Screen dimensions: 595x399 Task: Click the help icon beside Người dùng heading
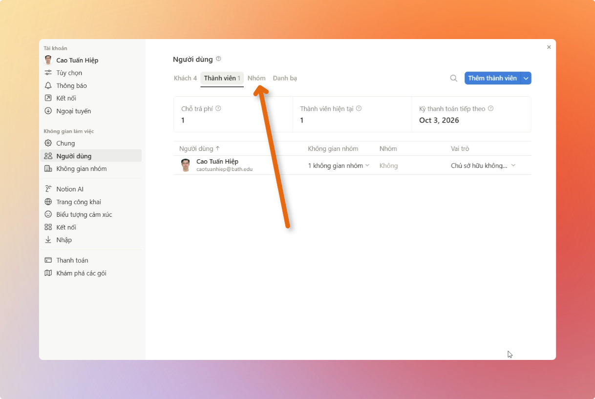[x=218, y=59]
